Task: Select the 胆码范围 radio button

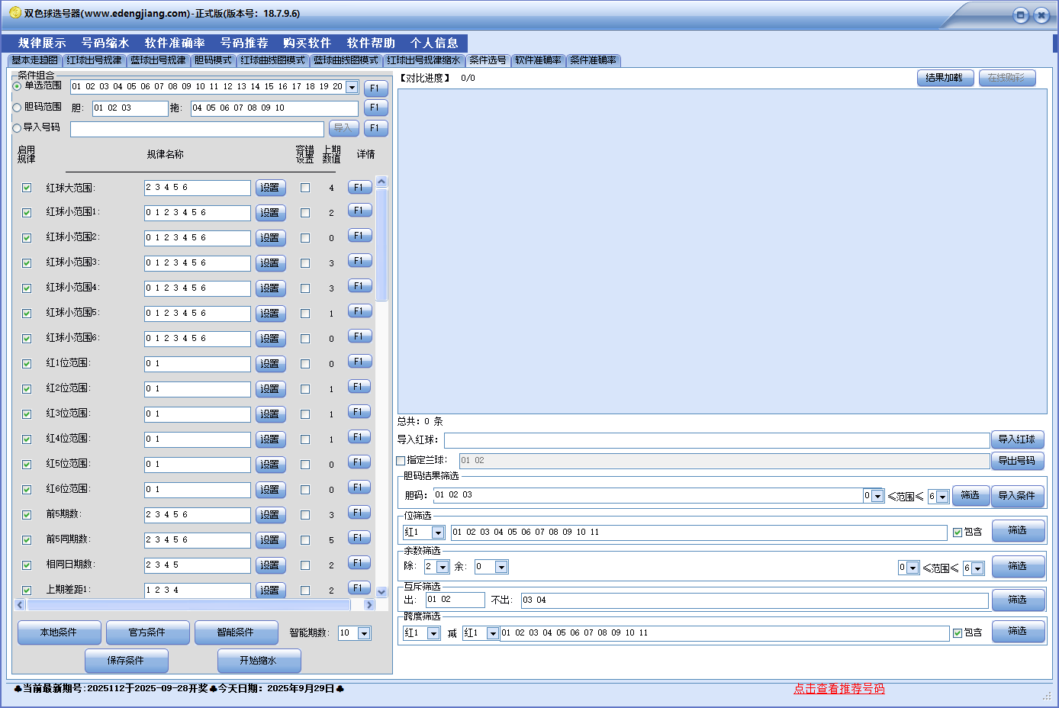Action: (17, 108)
